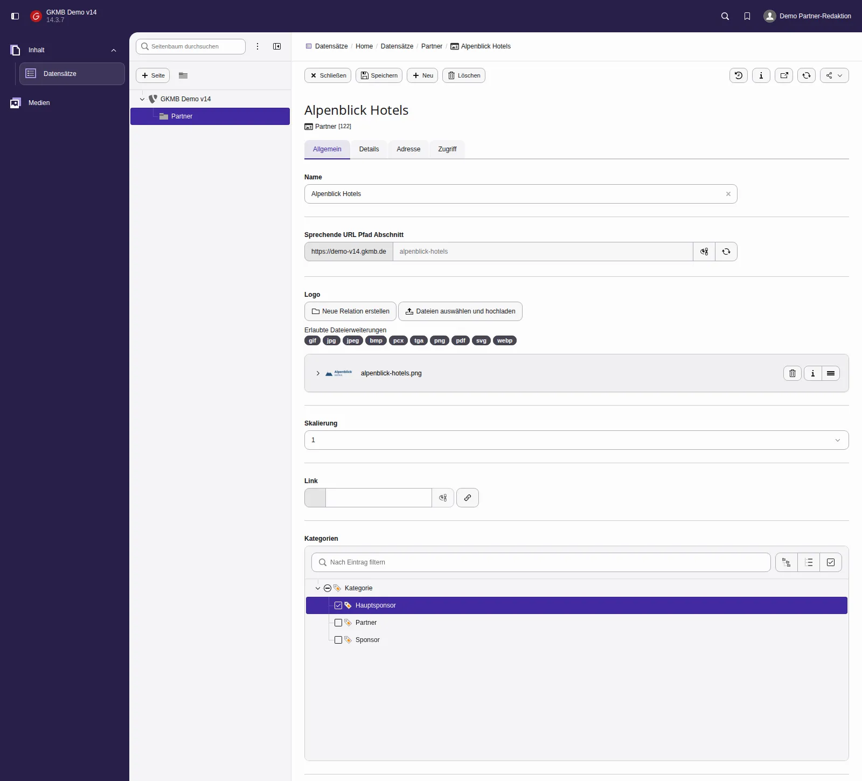
Task: Click the drag handle of alpenblick-hotels.png
Action: pos(831,373)
